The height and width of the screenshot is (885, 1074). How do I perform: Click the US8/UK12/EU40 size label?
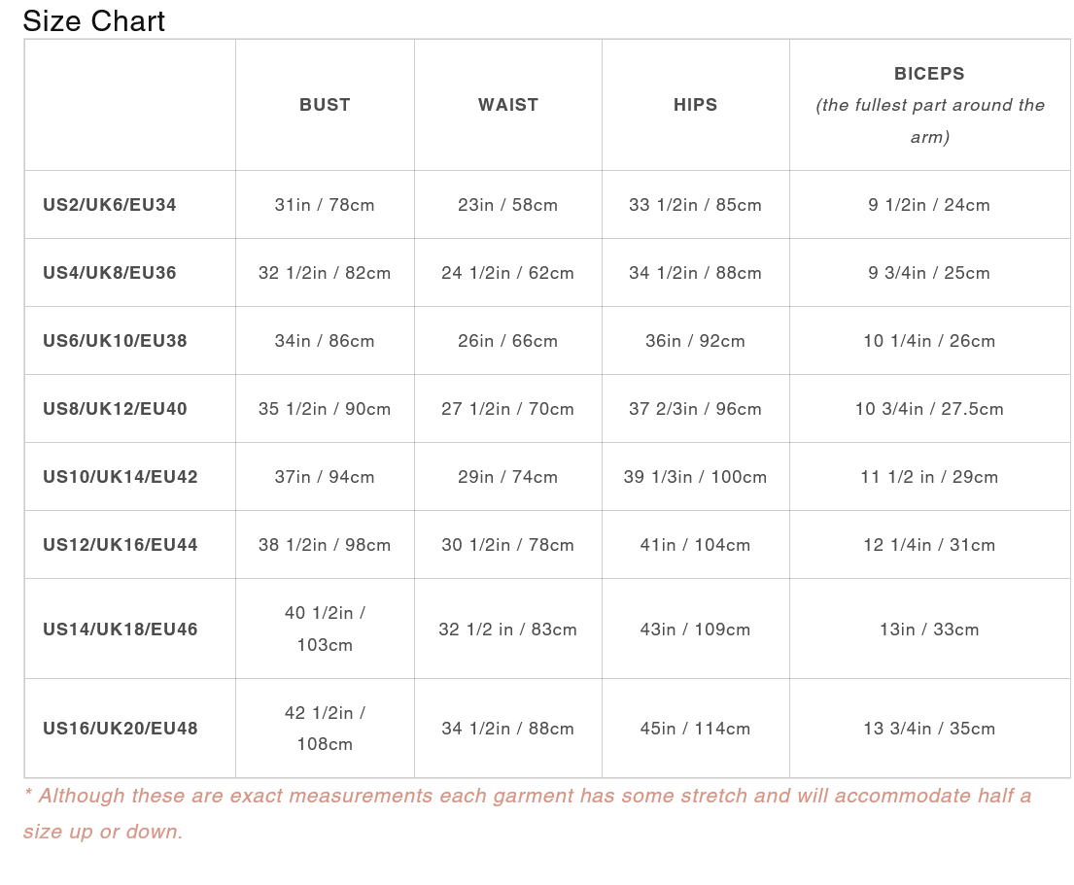tap(115, 409)
